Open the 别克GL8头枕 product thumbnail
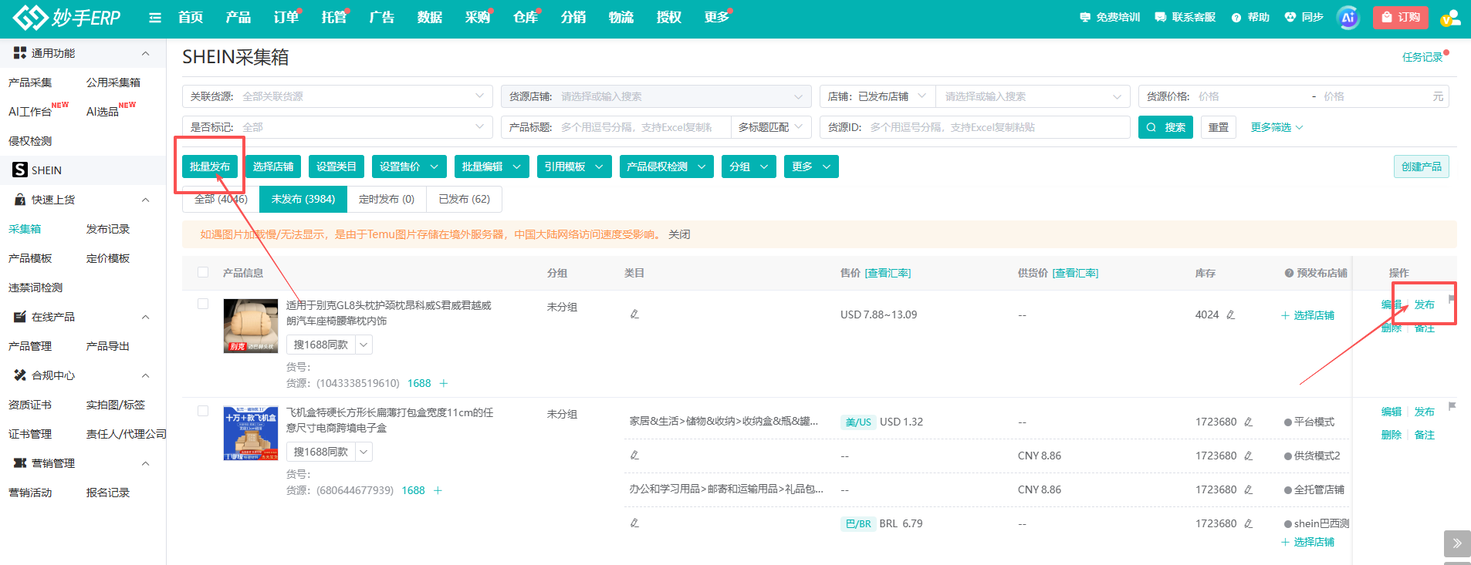This screenshot has height=565, width=1471. pos(250,325)
